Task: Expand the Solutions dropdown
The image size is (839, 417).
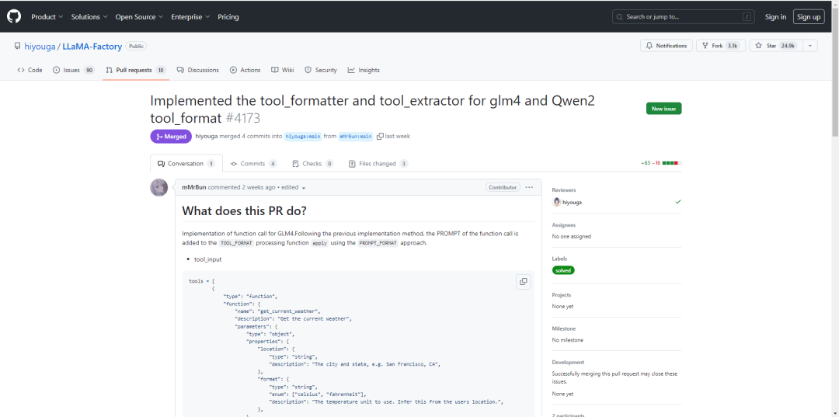Action: [89, 17]
